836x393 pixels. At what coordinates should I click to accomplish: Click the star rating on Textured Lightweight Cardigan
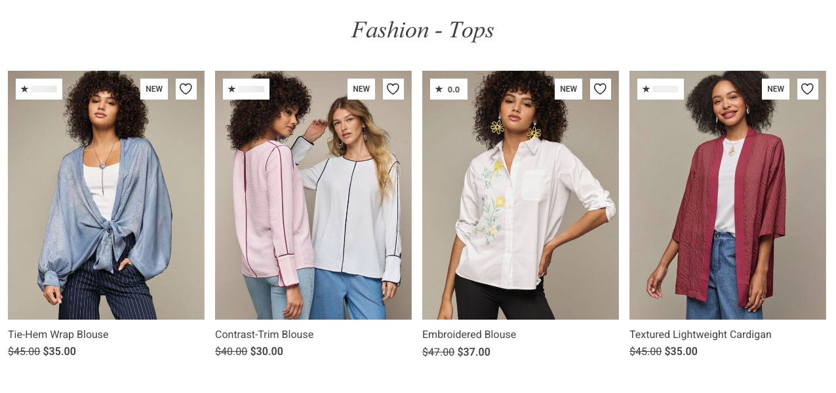(660, 88)
